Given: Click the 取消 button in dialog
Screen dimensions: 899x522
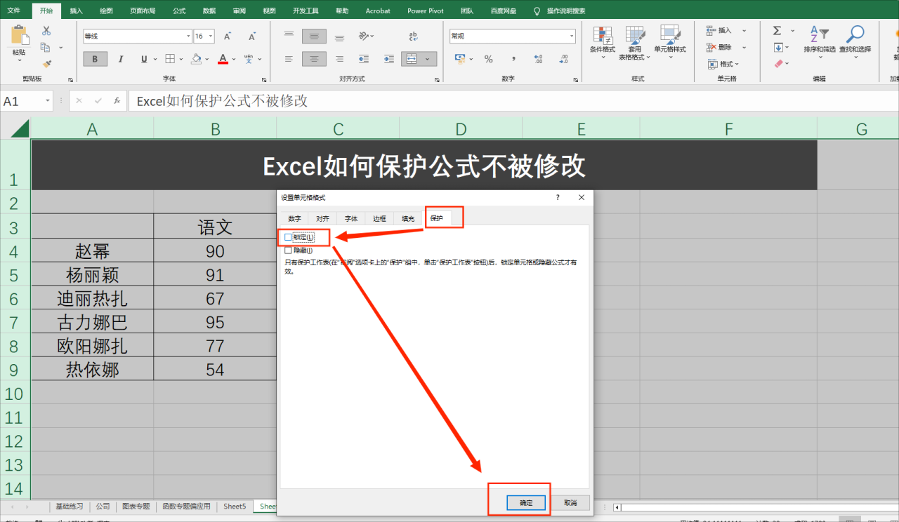Looking at the screenshot, I should tap(570, 503).
